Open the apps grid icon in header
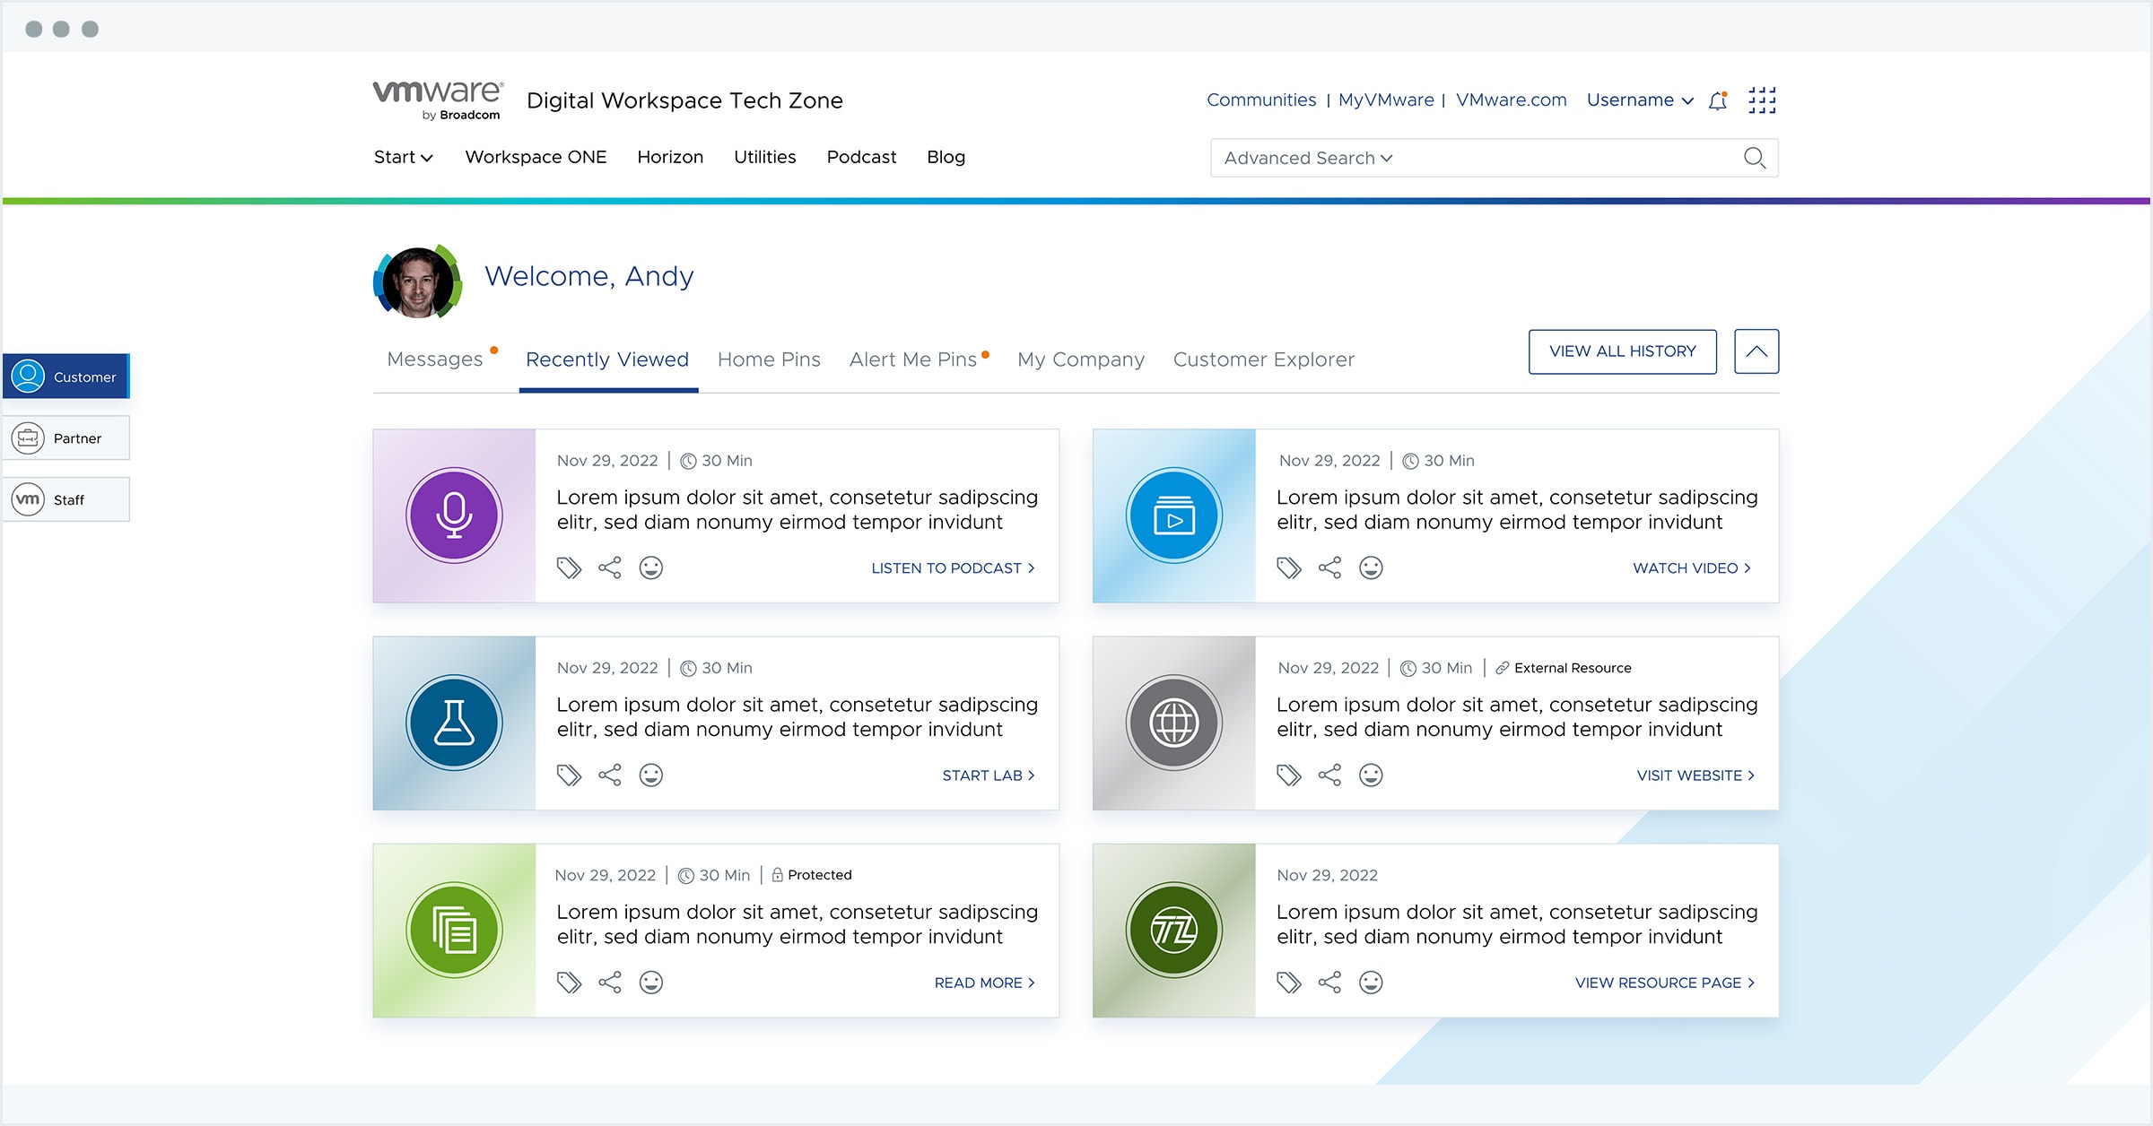Screen dimensions: 2153x1126 (x=1762, y=100)
